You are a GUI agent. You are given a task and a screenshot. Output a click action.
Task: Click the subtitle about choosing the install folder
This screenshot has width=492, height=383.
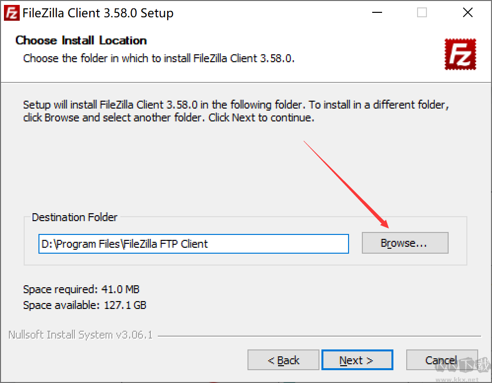pyautogui.click(x=159, y=58)
